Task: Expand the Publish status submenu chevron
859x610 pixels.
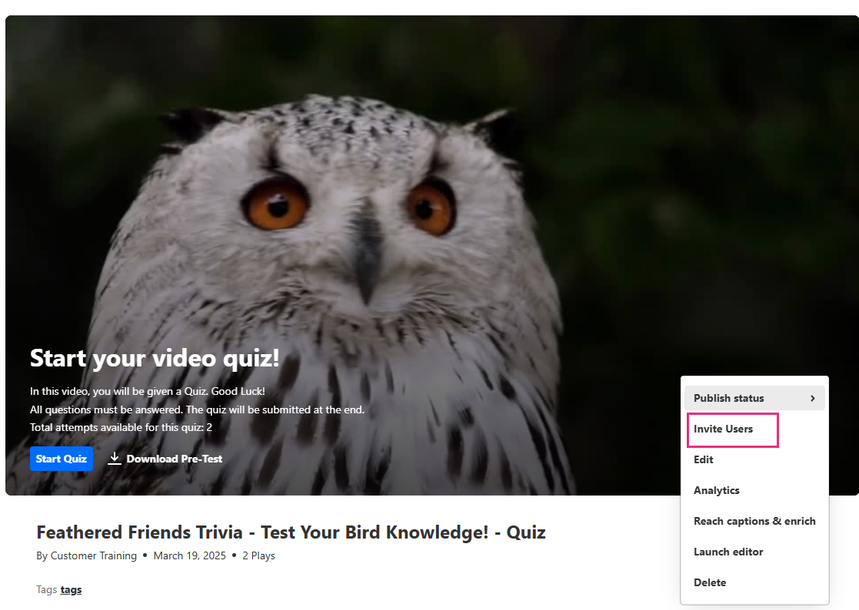Action: (812, 398)
